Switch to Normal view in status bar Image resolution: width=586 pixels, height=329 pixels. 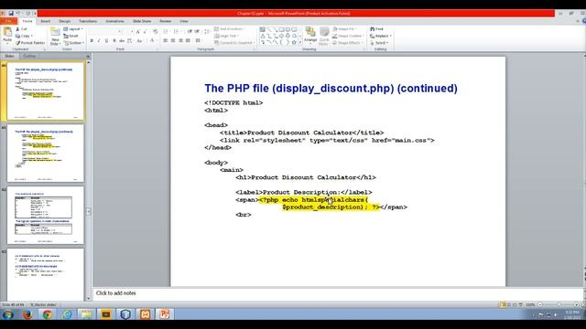(x=503, y=304)
